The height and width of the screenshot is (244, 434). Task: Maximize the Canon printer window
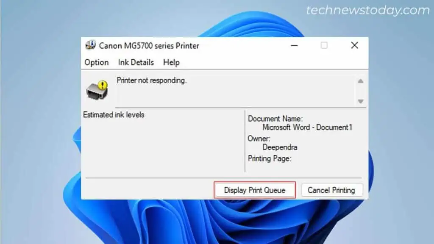(324, 45)
